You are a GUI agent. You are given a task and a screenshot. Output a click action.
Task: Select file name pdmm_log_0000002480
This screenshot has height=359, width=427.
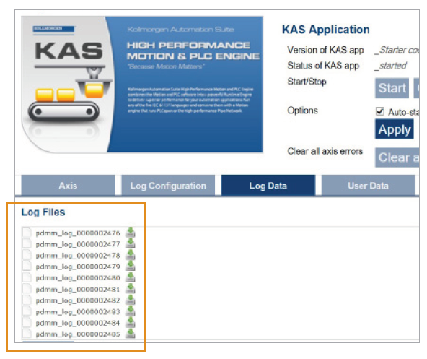click(x=78, y=278)
